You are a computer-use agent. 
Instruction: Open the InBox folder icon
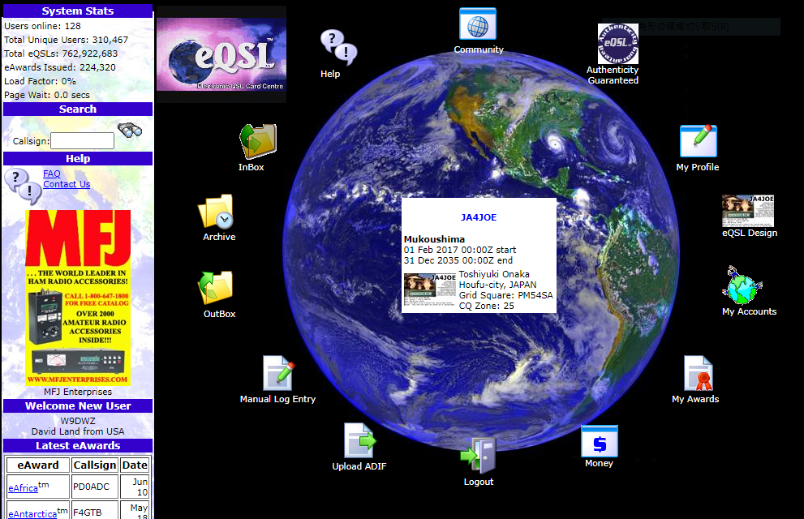pyautogui.click(x=258, y=141)
